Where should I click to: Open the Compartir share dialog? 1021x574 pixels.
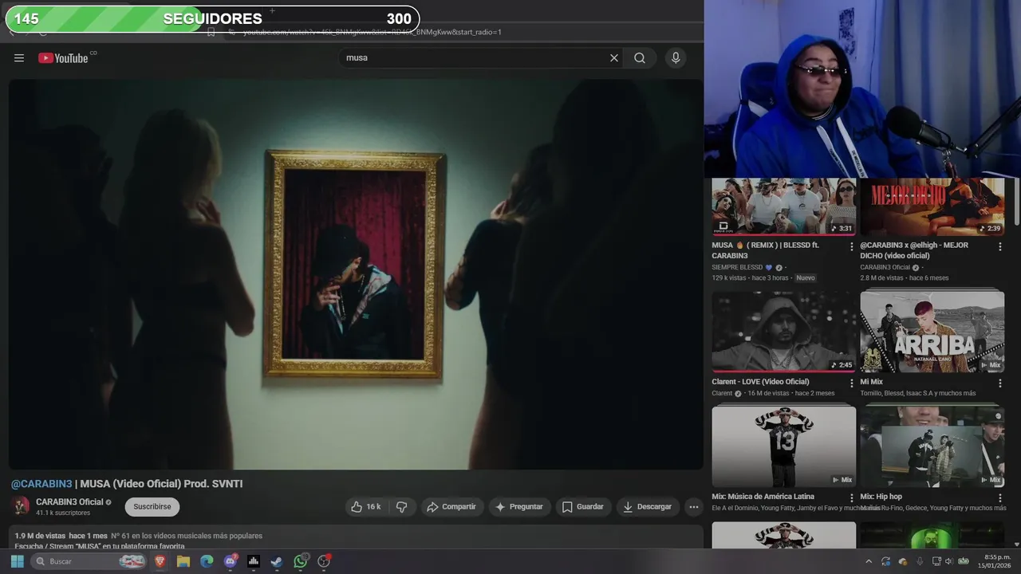(x=451, y=507)
